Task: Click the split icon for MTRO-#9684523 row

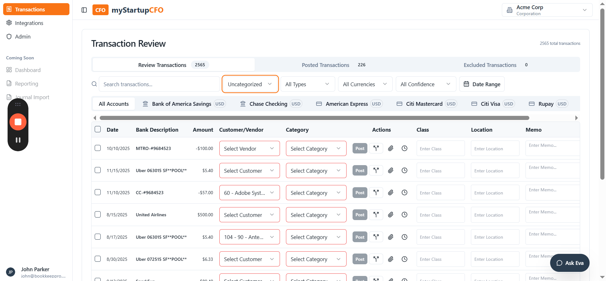Action: (x=376, y=148)
